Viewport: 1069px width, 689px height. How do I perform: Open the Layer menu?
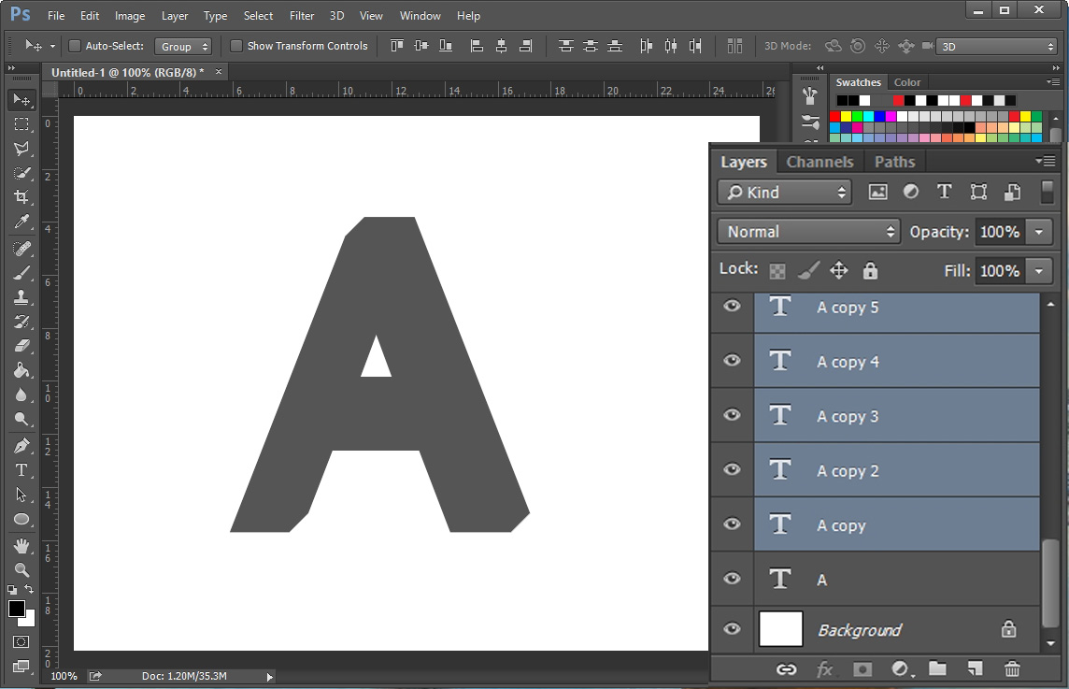click(x=175, y=15)
